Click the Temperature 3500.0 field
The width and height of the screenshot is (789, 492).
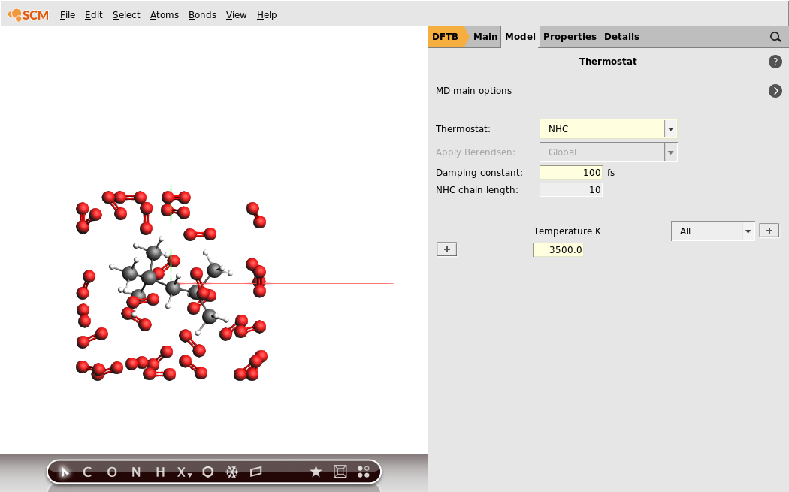[x=558, y=249]
